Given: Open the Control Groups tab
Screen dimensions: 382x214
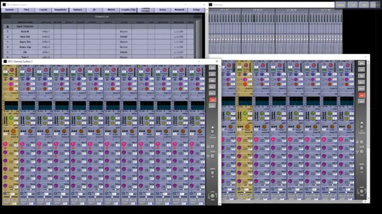Looking at the screenshot, I should tap(146, 10).
